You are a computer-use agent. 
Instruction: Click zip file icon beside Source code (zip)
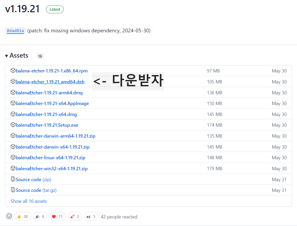13,179
